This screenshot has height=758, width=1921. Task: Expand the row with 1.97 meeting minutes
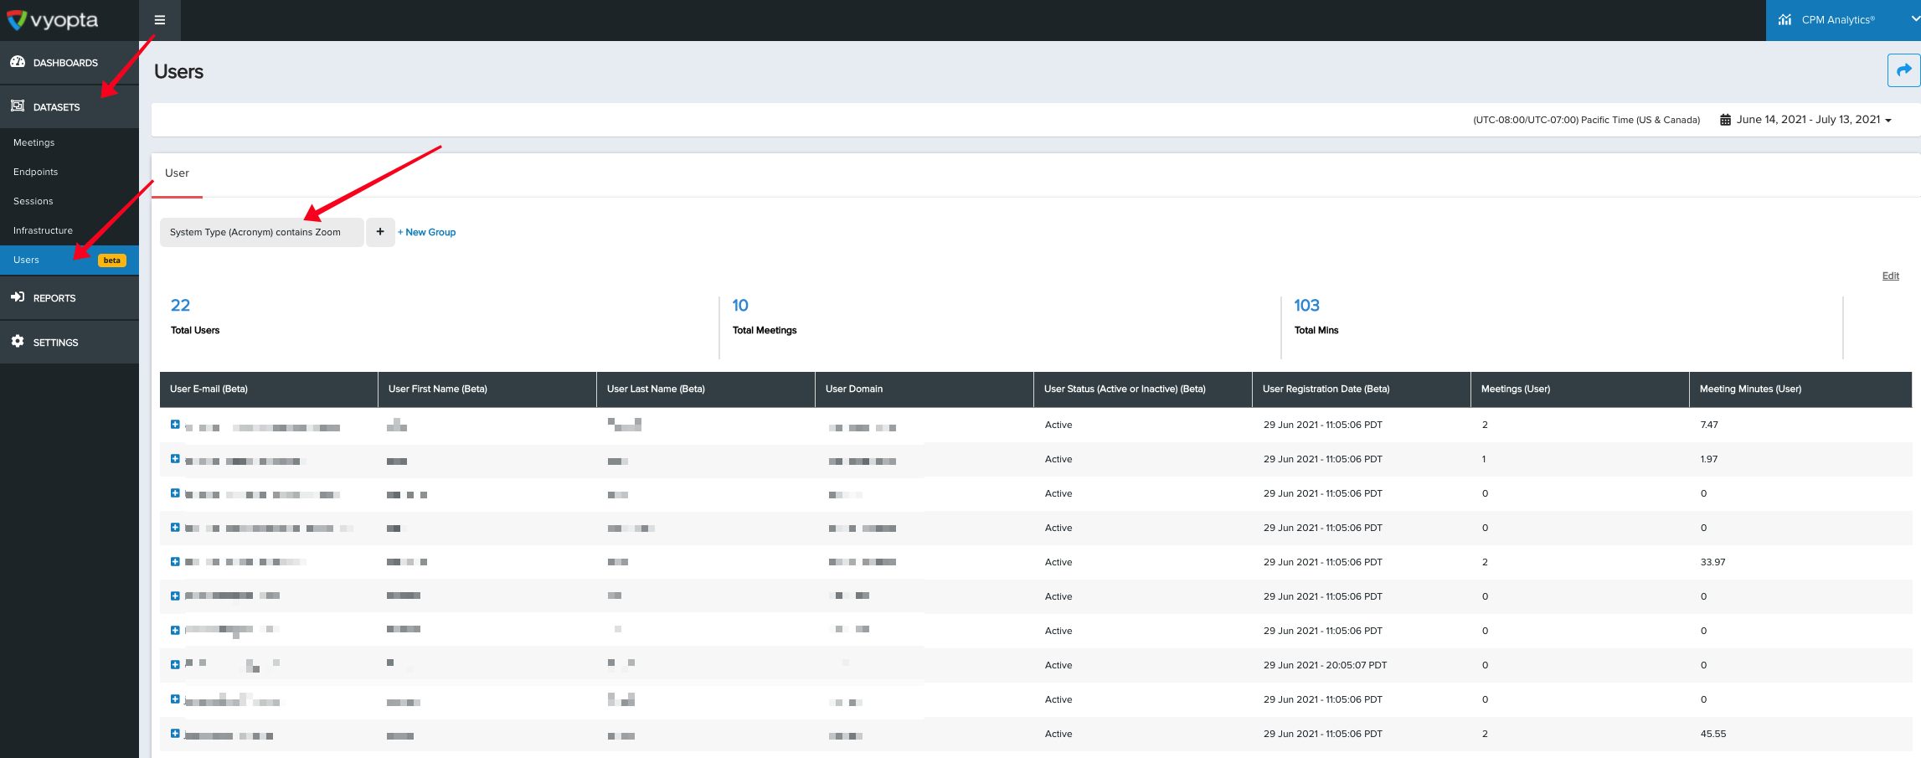pos(175,459)
